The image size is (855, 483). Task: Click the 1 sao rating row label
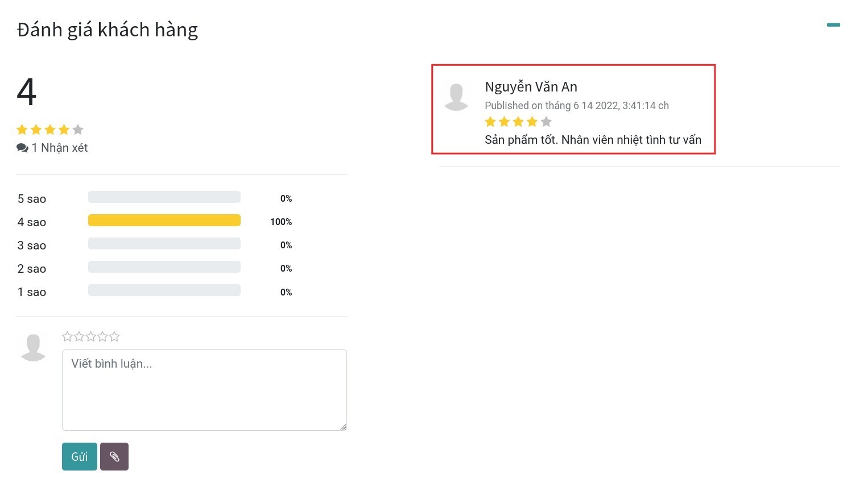coord(32,292)
